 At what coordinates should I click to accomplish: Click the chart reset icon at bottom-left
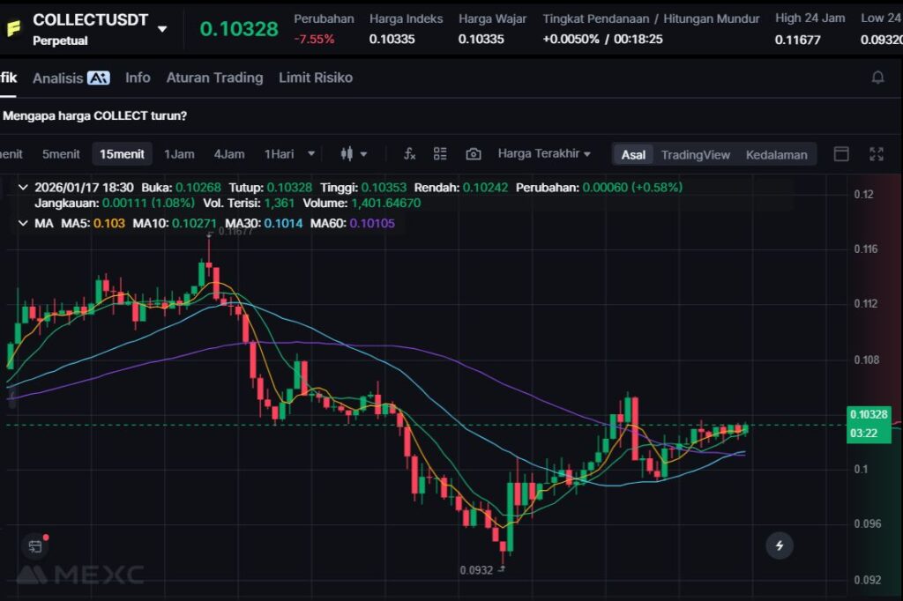pos(35,546)
